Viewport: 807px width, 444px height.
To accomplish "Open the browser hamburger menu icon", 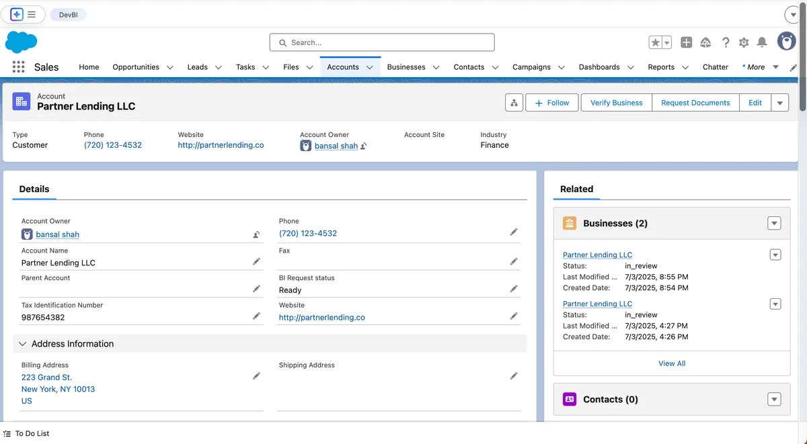I will pyautogui.click(x=32, y=14).
